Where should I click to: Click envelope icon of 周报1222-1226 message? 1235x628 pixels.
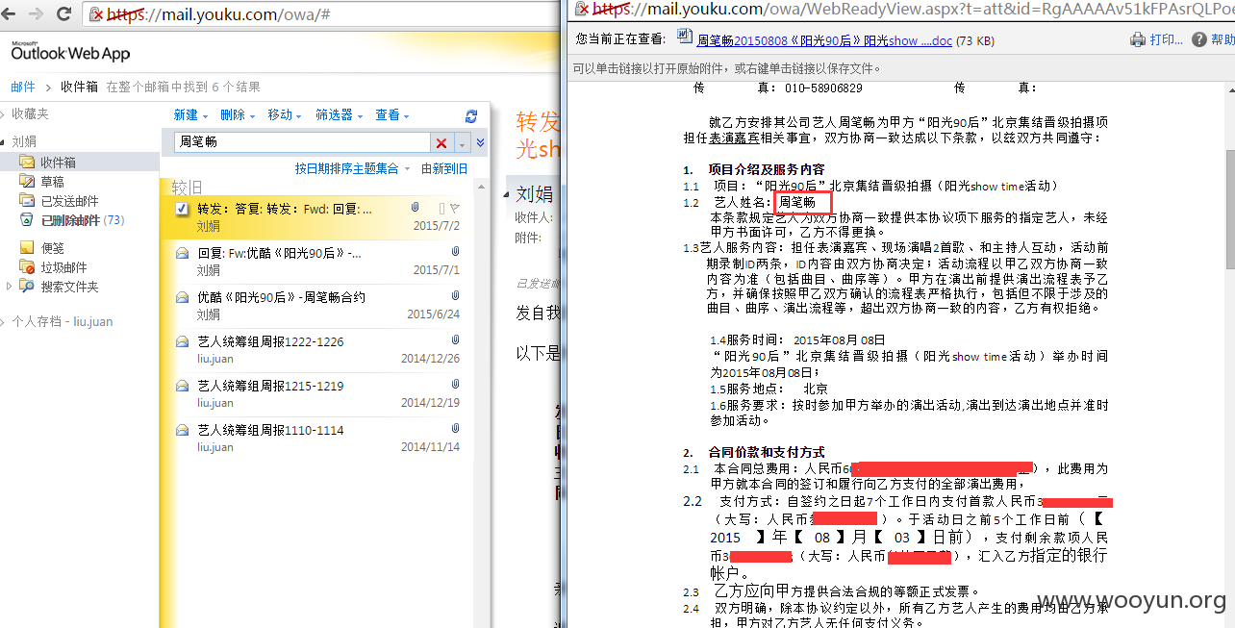click(x=182, y=341)
